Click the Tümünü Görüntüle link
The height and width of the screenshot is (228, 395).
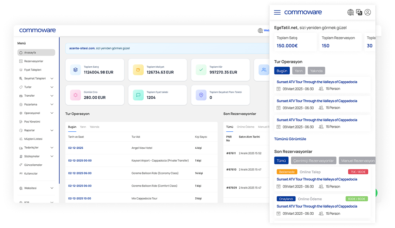290,139
